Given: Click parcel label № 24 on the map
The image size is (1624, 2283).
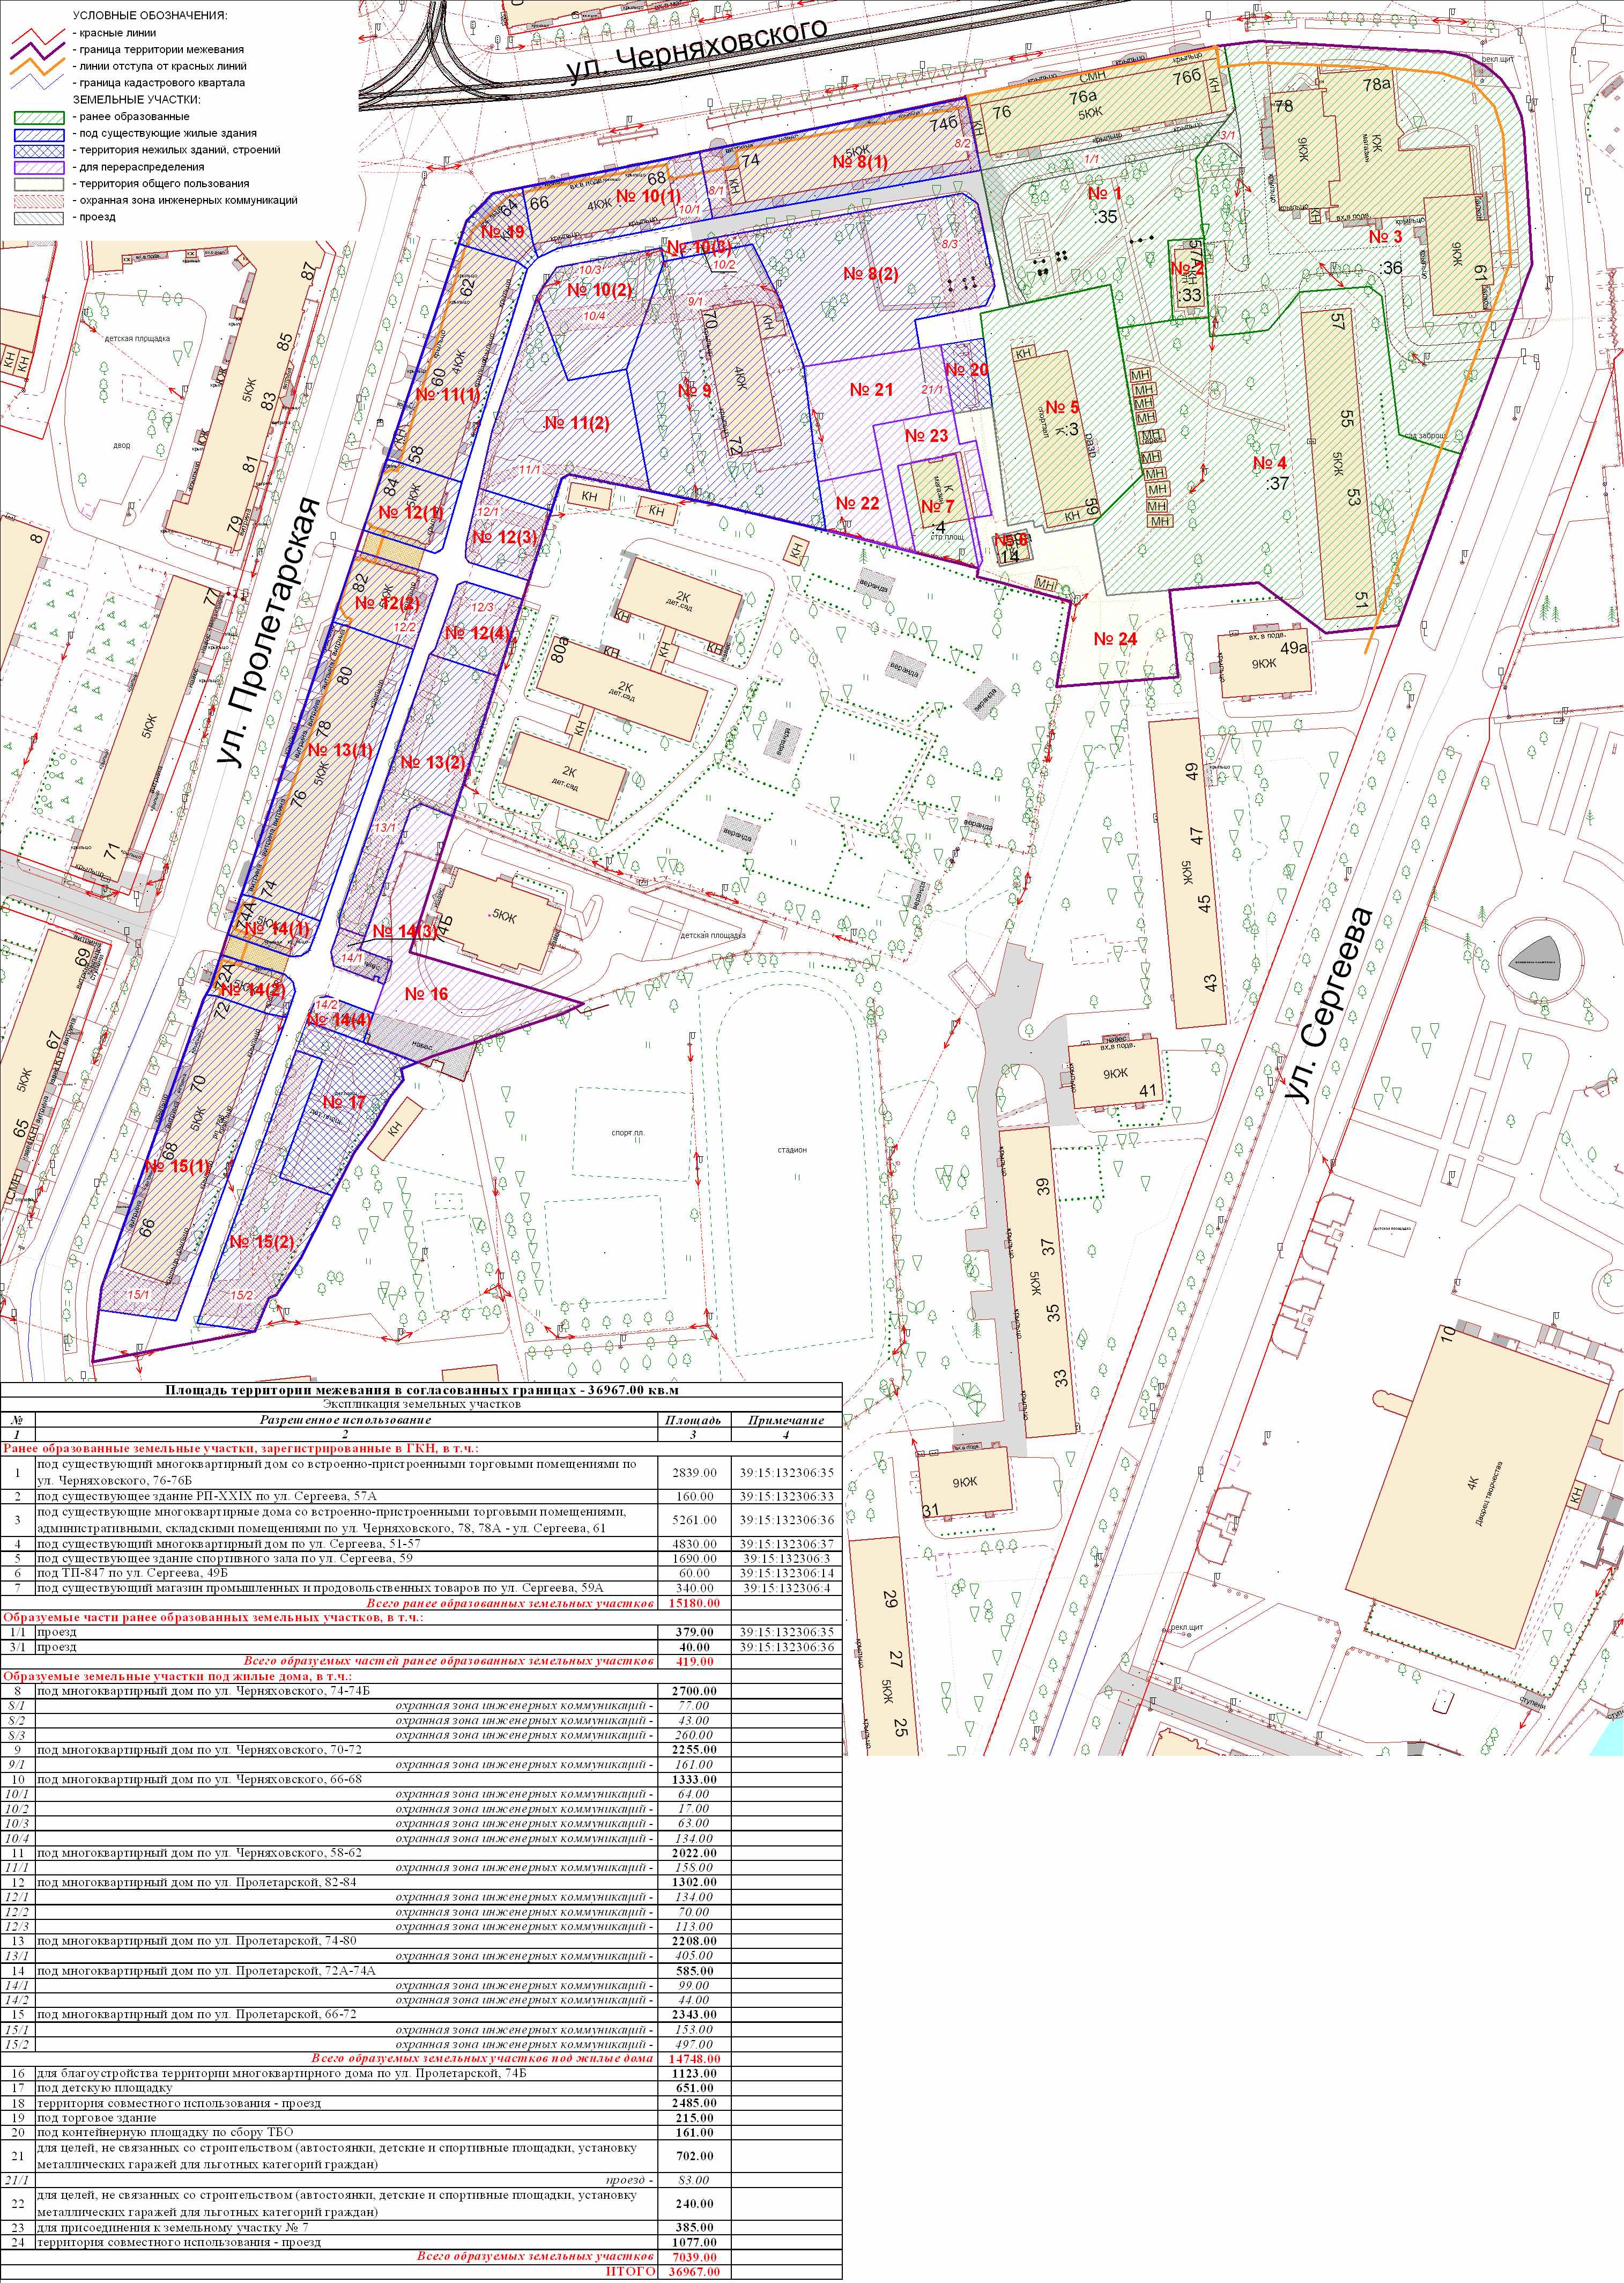Looking at the screenshot, I should point(1115,639).
